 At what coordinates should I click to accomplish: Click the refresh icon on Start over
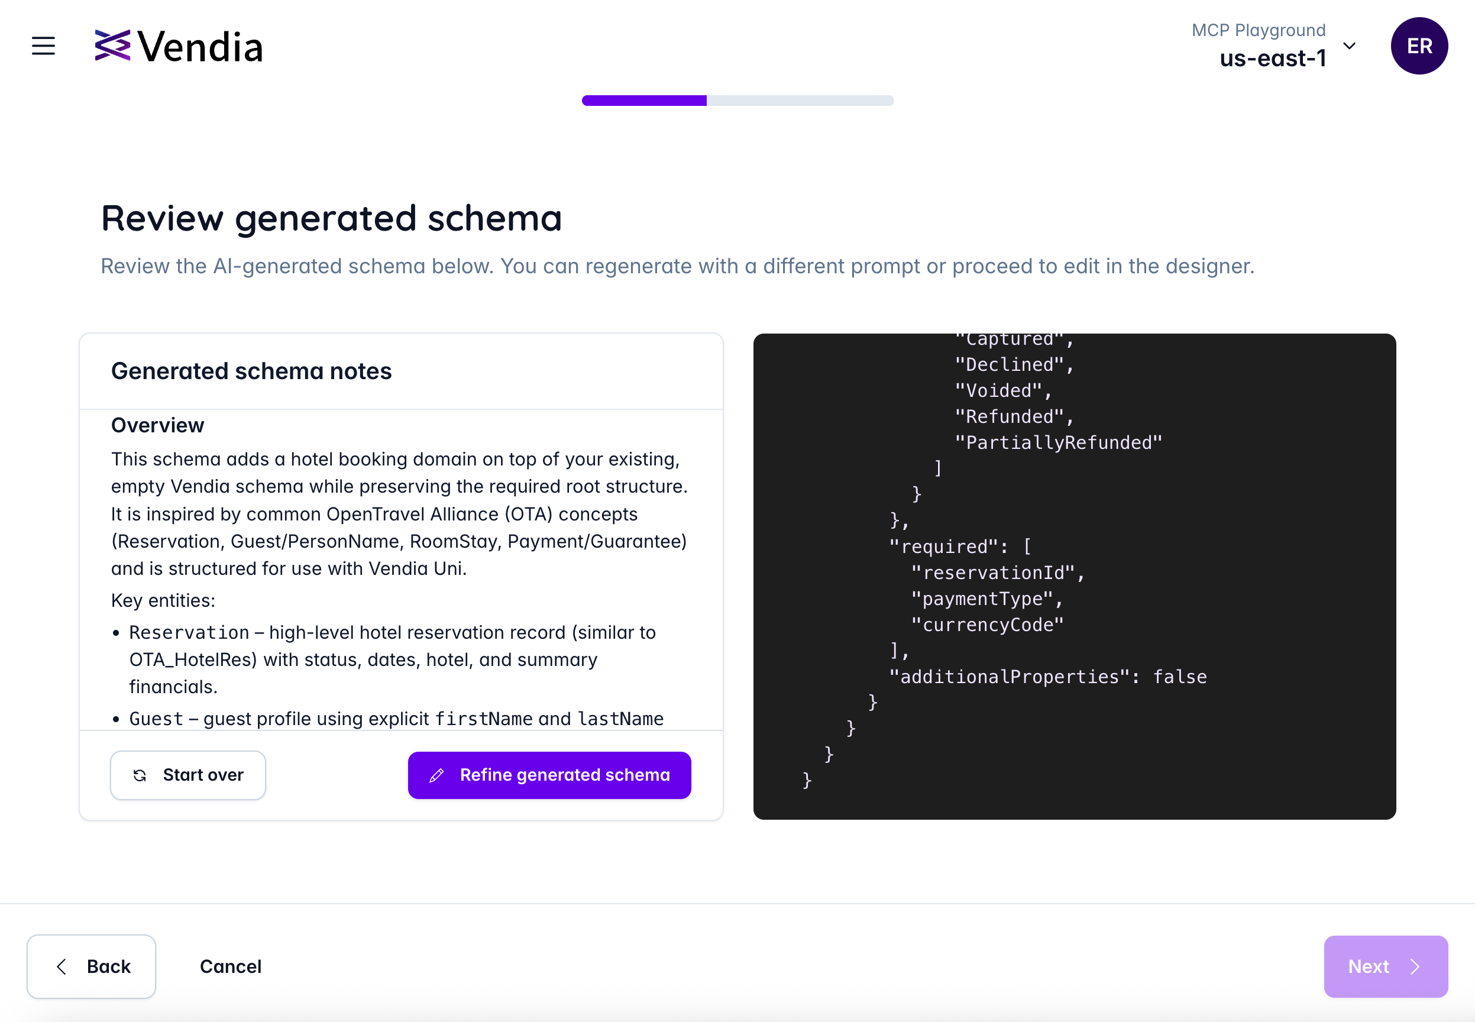(140, 775)
